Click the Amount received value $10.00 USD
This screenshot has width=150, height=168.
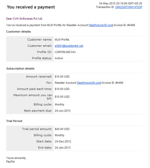(x=62, y=77)
